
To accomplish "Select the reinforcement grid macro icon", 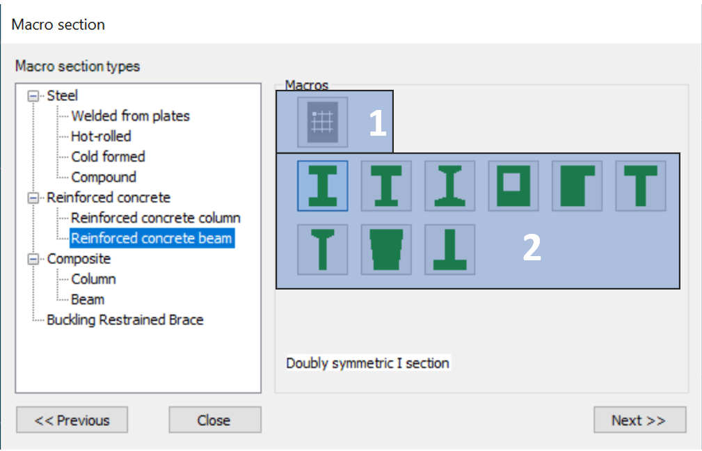I will pyautogui.click(x=322, y=122).
